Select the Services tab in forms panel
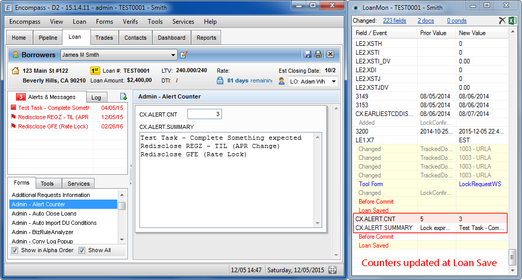Screen dimensions: 522x280 [78, 184]
